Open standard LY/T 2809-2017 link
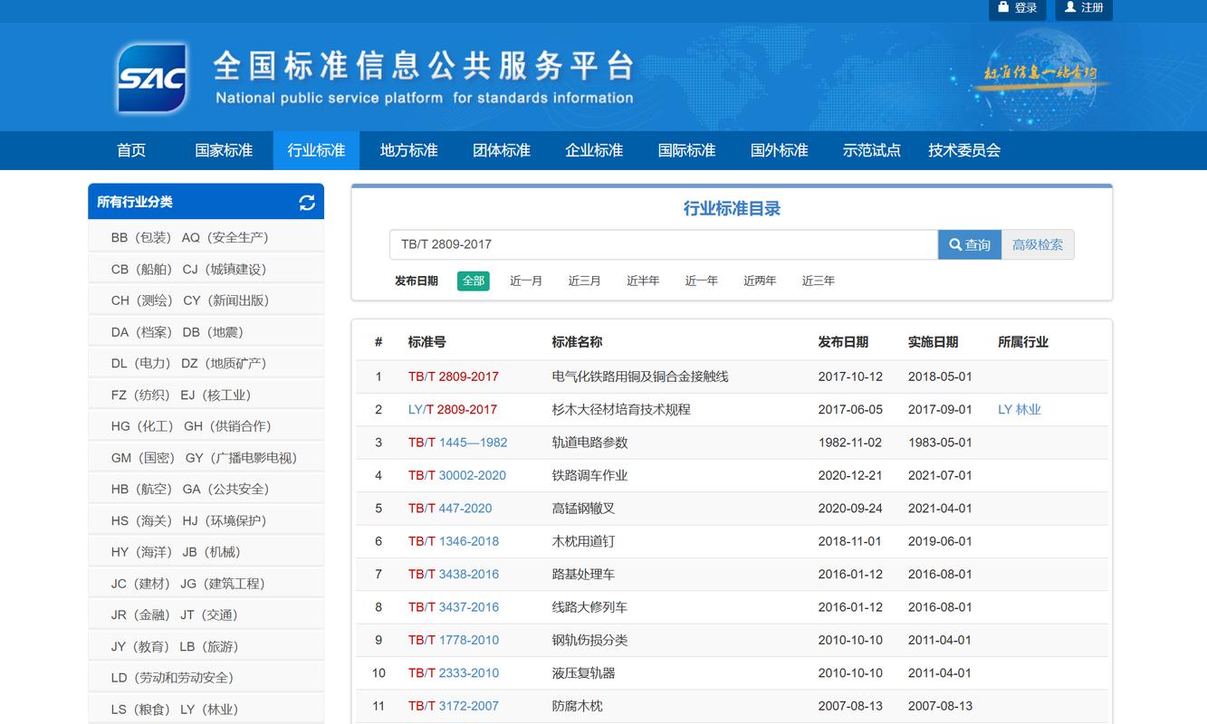Viewport: 1207px width, 724px height. point(453,409)
